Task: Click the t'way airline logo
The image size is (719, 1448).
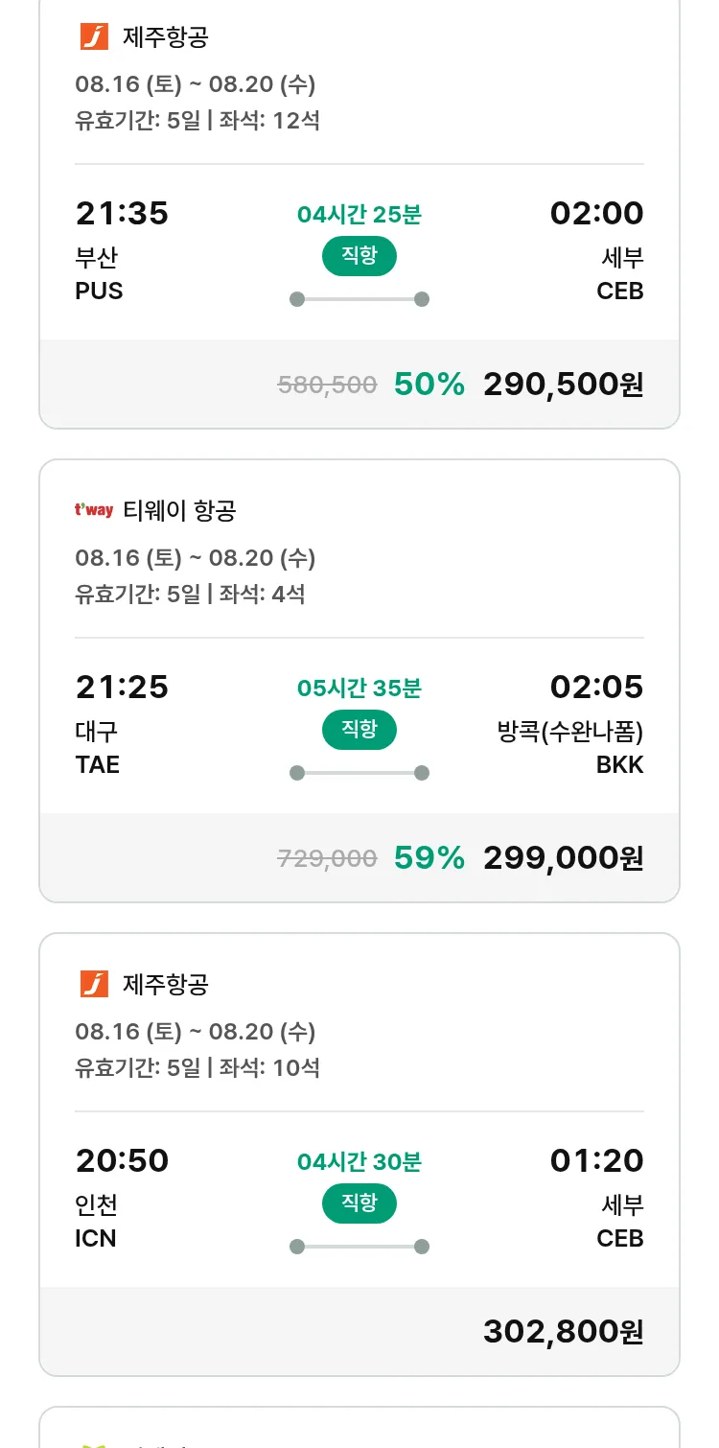Action: coord(94,510)
